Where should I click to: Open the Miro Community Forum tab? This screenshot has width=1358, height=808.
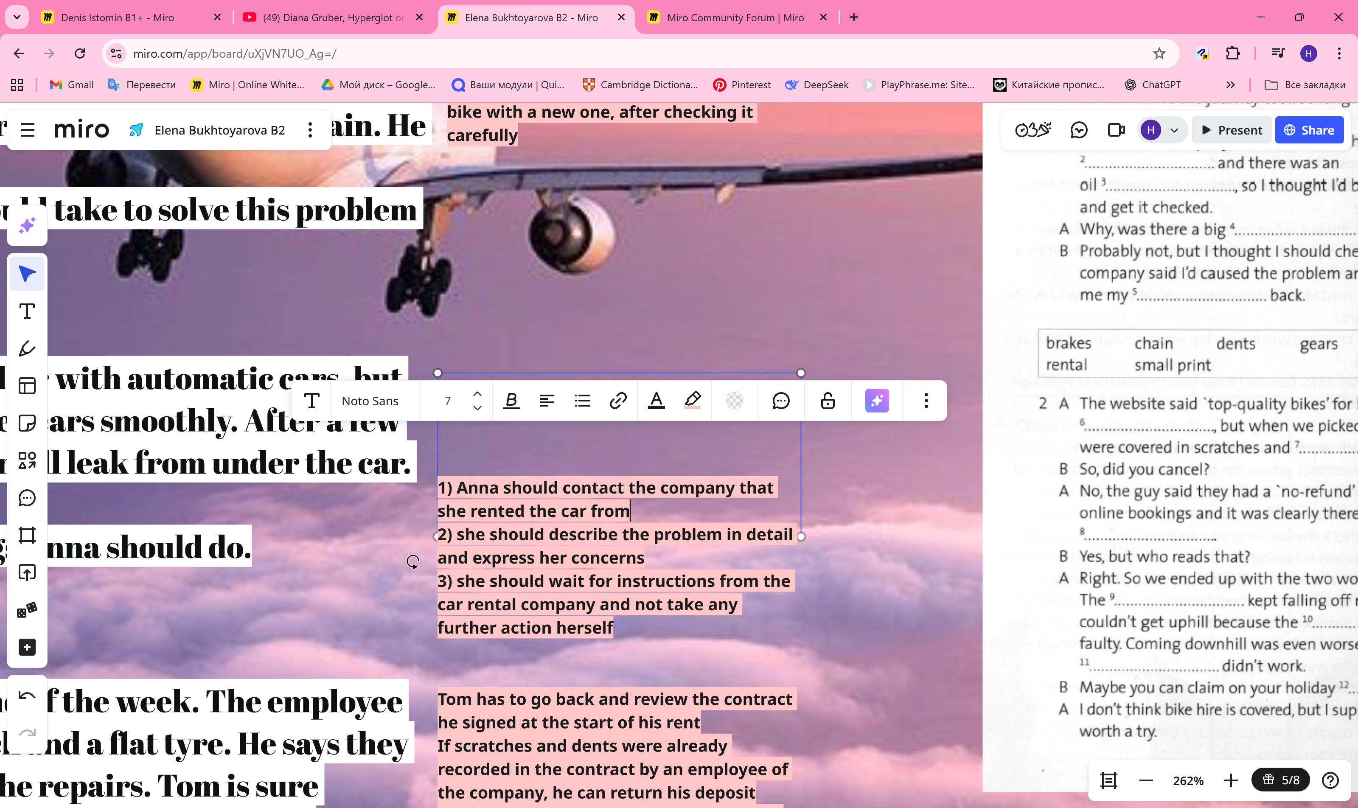(735, 17)
